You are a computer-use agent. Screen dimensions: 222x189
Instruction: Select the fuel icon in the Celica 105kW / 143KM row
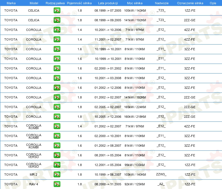coord(57,10)
